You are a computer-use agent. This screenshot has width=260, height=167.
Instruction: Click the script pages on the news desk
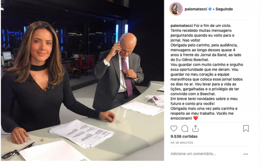(x=81, y=133)
